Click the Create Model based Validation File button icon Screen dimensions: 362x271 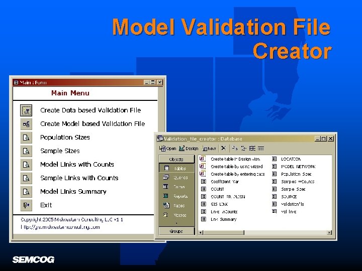point(26,124)
